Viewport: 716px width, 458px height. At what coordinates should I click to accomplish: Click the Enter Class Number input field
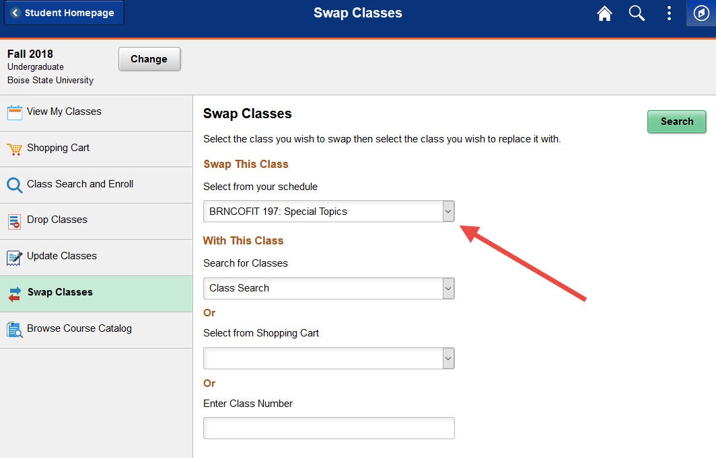coord(329,428)
